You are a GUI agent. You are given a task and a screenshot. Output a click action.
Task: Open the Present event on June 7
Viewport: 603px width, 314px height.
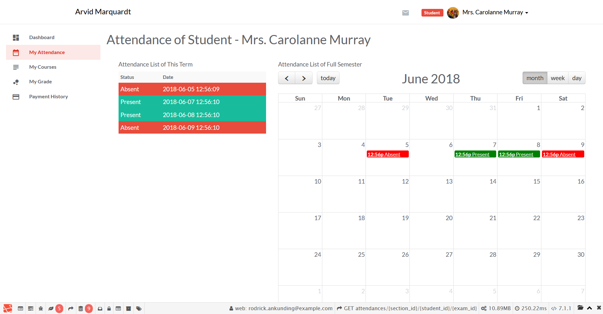point(475,154)
